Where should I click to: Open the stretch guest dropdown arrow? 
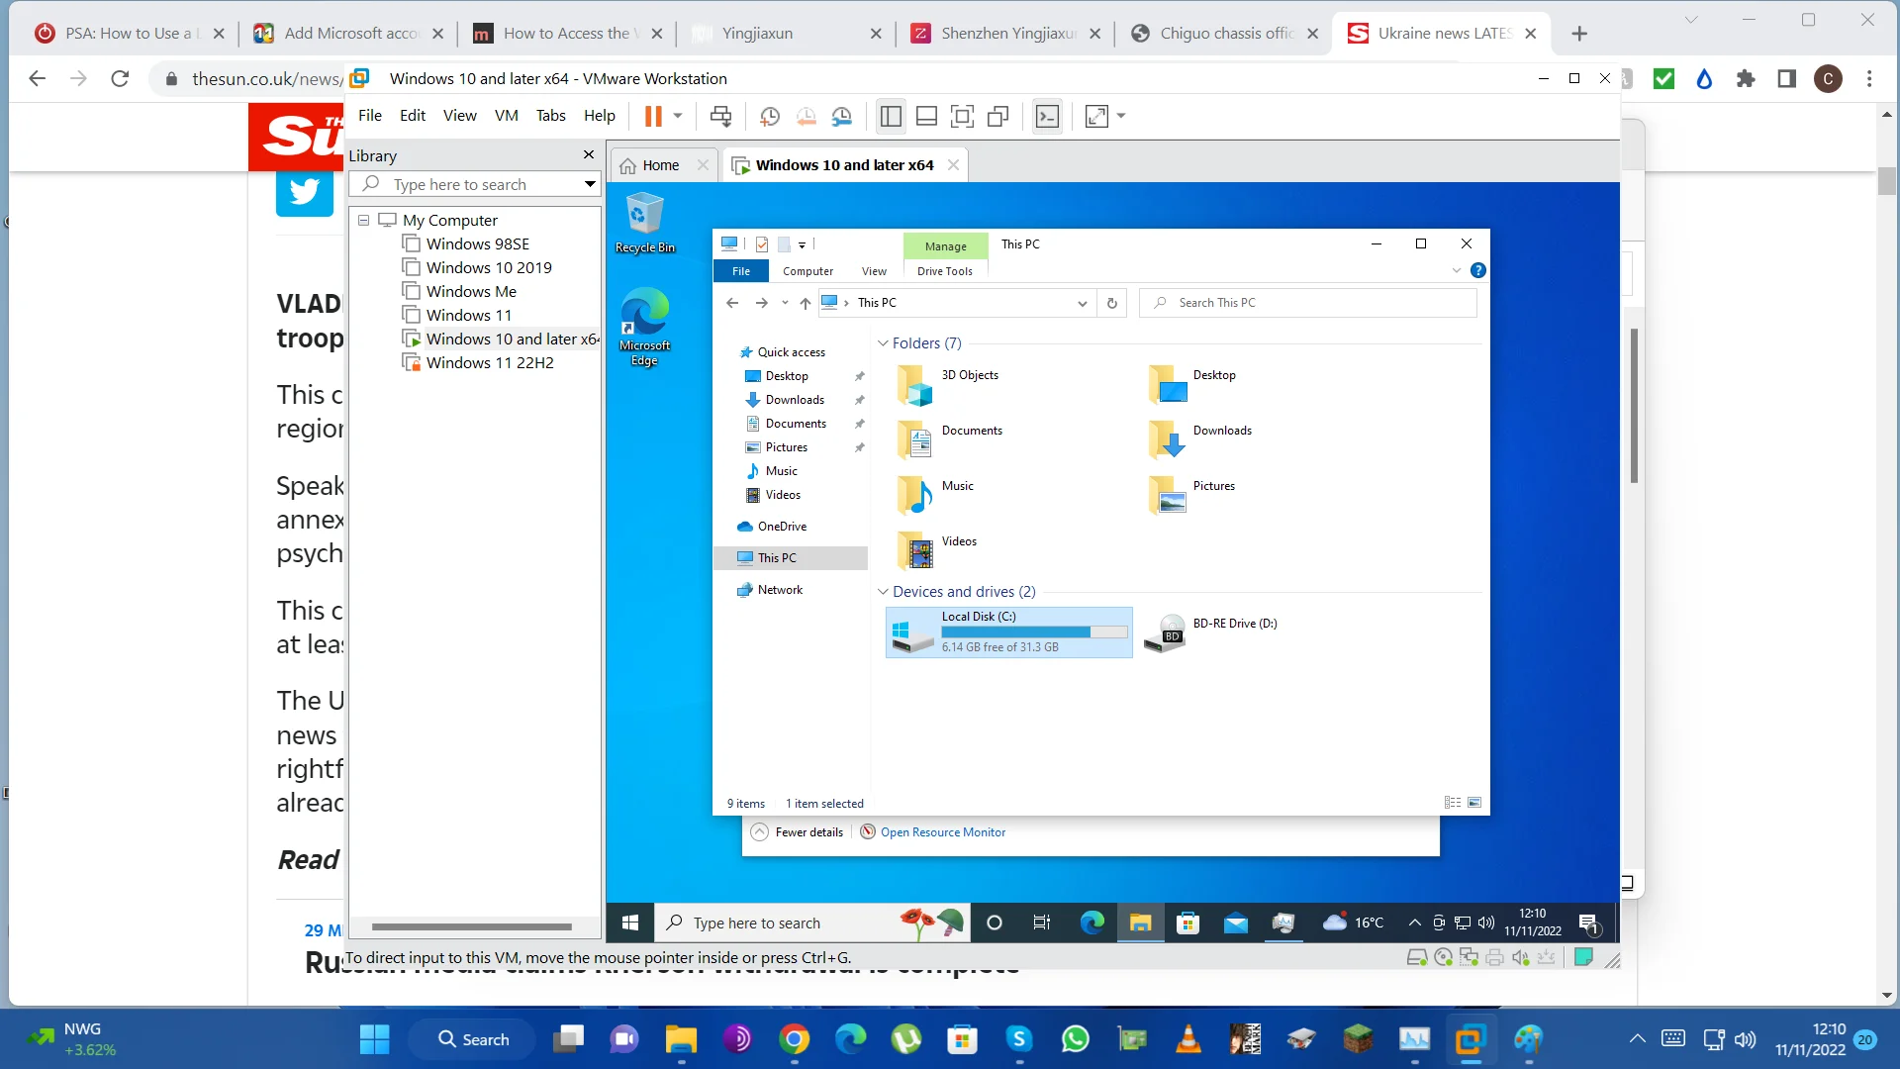pyautogui.click(x=1121, y=116)
